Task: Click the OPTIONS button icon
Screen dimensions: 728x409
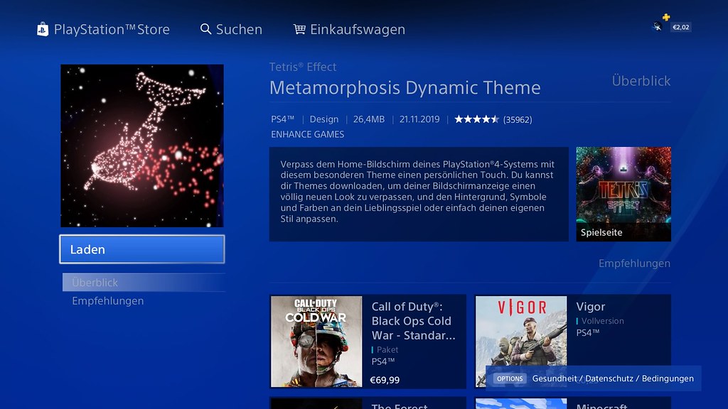Action: click(x=510, y=378)
